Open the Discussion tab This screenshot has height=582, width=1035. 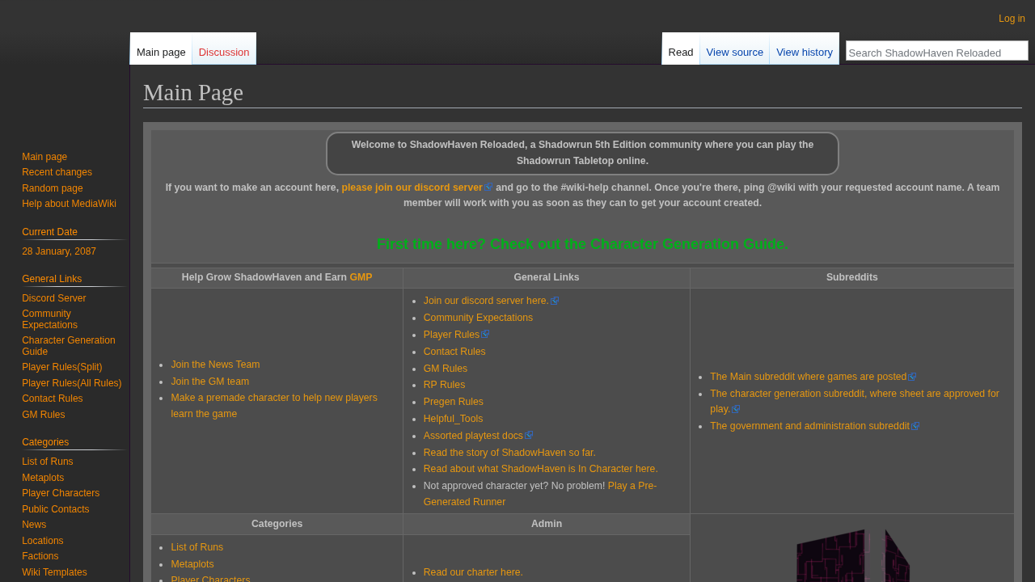223,53
